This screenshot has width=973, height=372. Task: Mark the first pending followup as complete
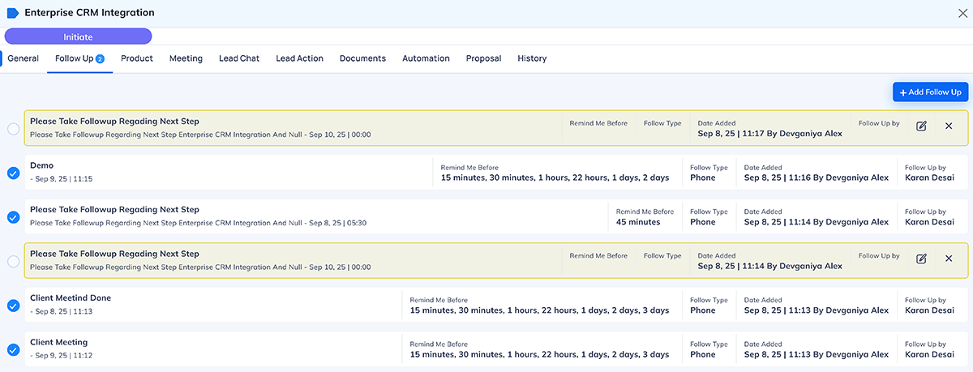[x=13, y=129]
